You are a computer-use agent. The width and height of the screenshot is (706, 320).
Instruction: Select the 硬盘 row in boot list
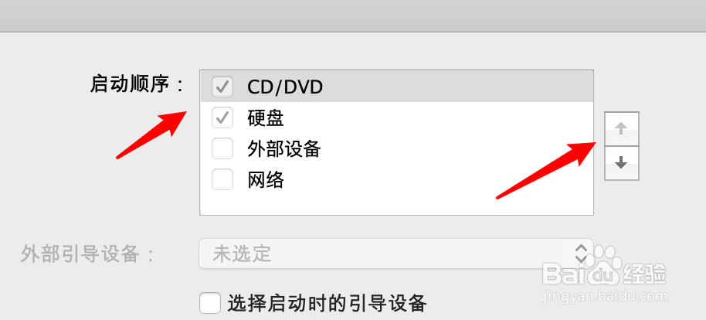click(397, 117)
